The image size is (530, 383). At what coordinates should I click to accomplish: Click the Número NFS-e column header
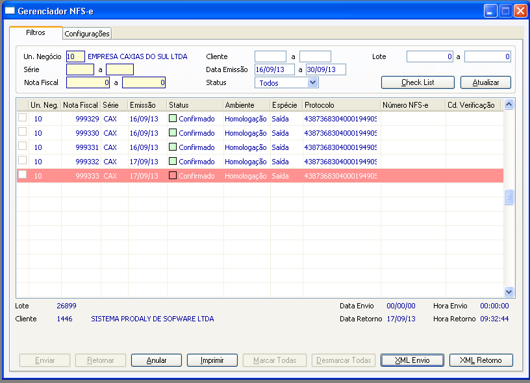[413, 105]
